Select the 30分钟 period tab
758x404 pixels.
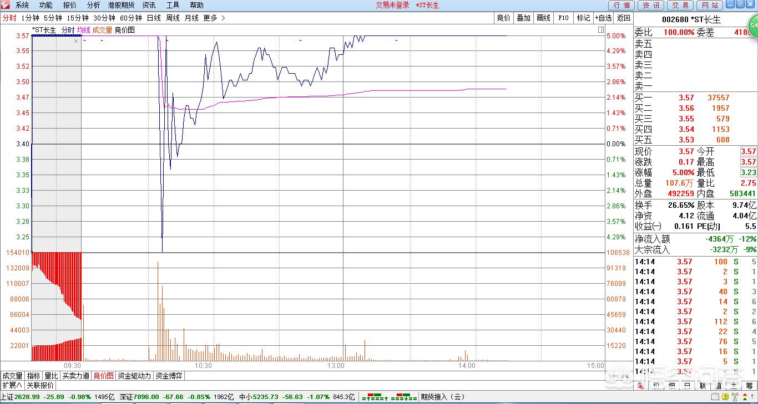(x=104, y=18)
